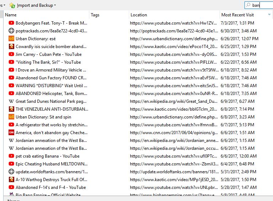
Task: Click the '7/3/2017, 1:31 PM' visit date
Action: pyautogui.click(x=237, y=23)
